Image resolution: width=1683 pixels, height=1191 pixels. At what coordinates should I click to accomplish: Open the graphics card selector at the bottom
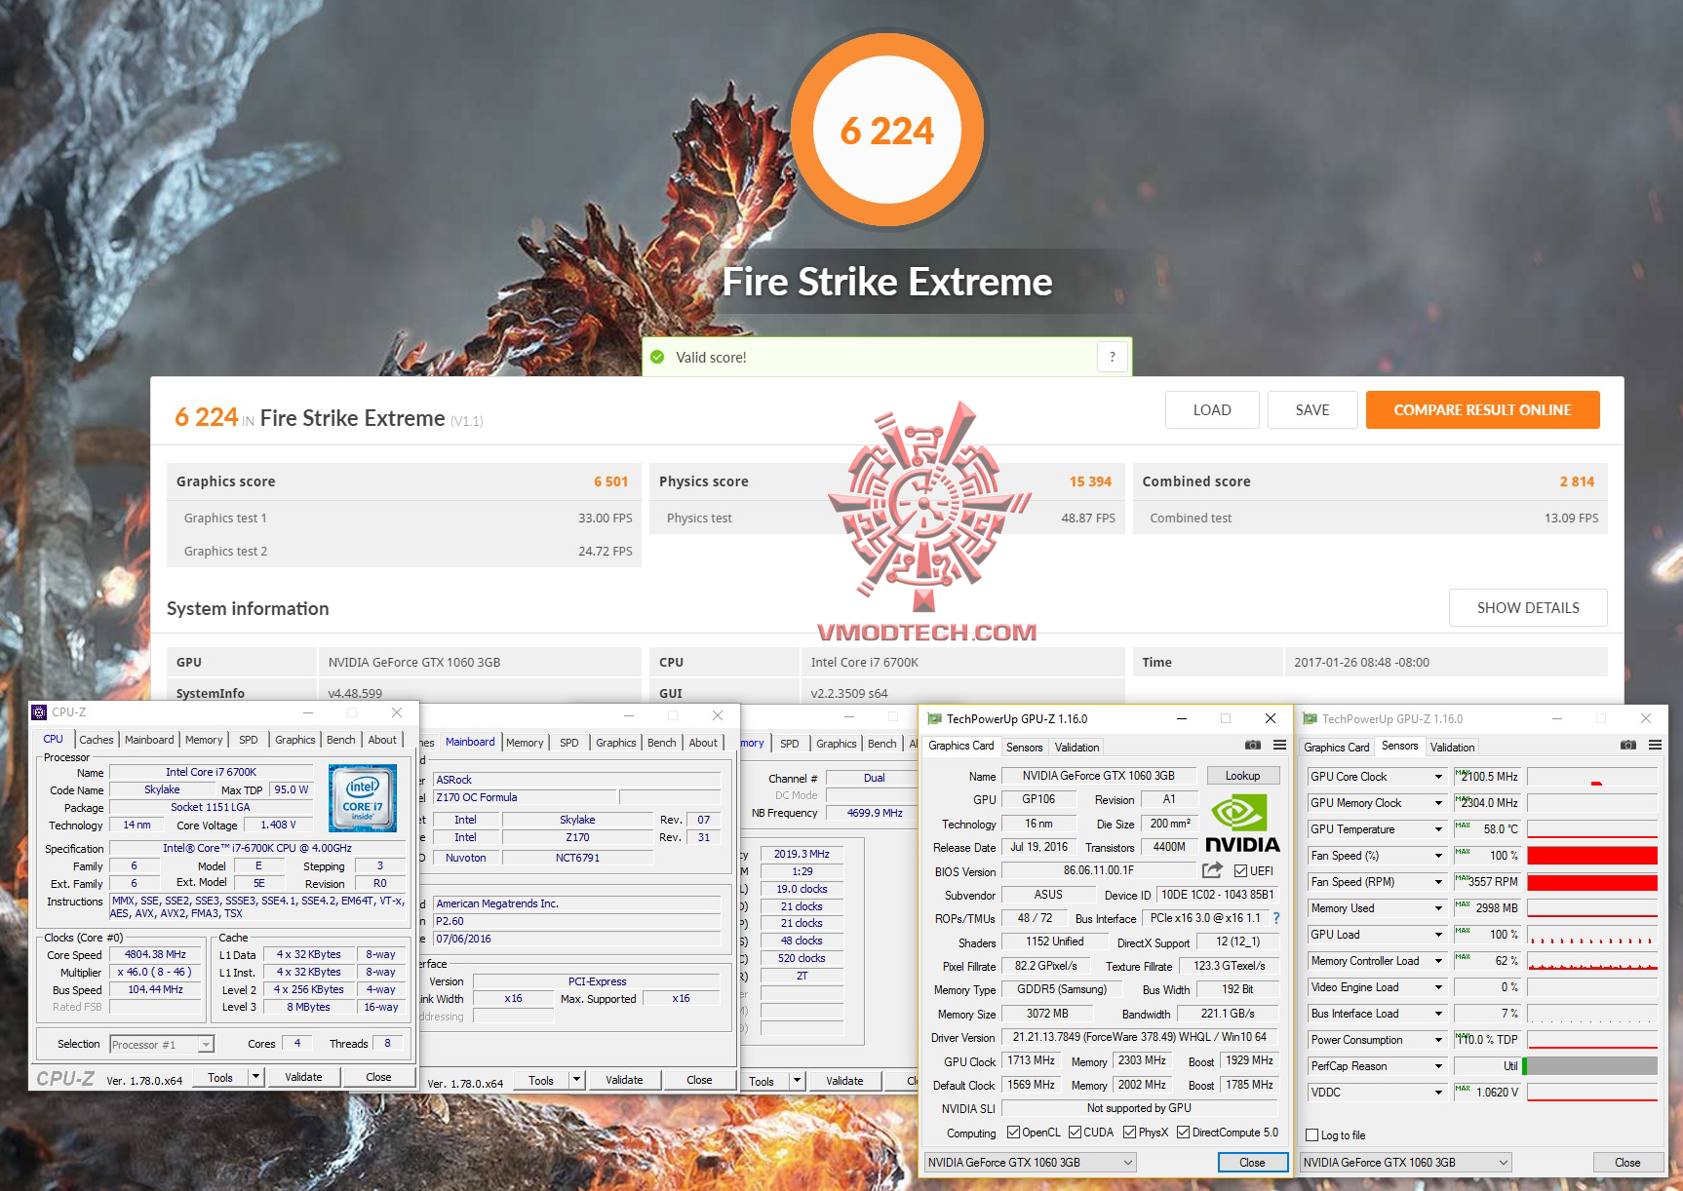point(1029,1162)
